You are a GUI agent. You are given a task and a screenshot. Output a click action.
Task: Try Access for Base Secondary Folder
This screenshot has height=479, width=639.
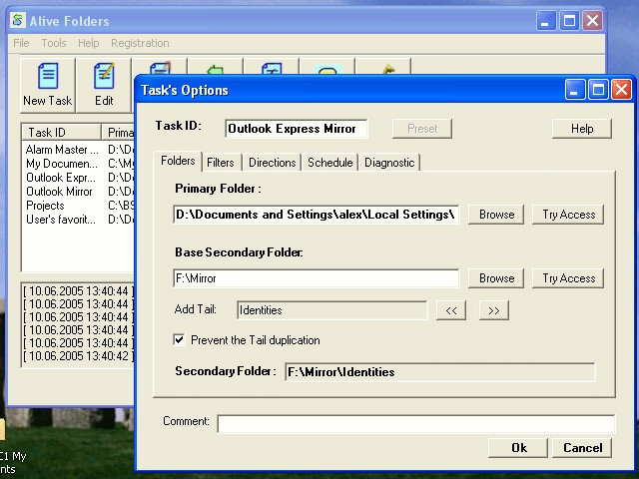click(x=568, y=278)
